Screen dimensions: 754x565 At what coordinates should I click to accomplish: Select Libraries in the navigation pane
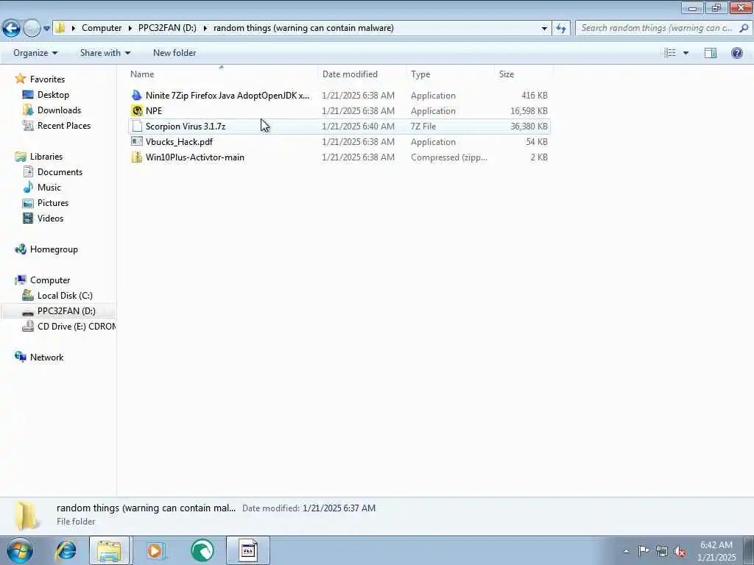pyautogui.click(x=46, y=157)
